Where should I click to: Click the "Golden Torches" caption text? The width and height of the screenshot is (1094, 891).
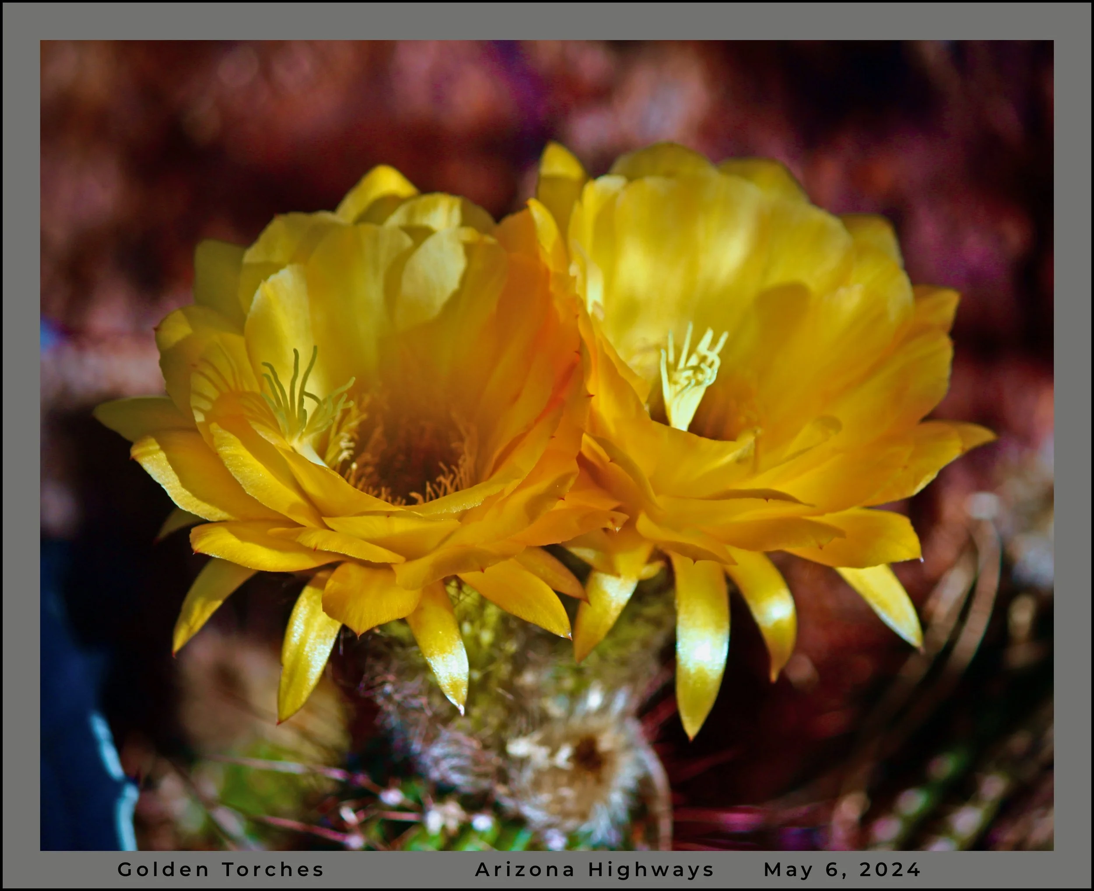221,870
